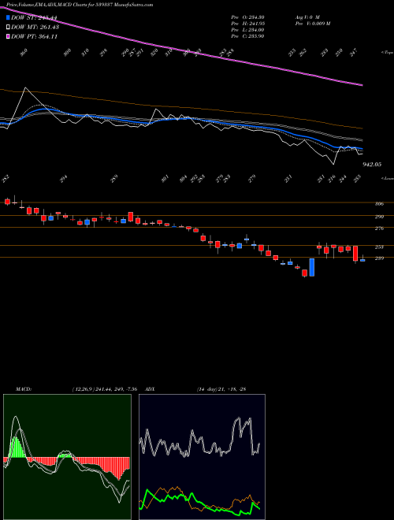The height and width of the screenshot is (520, 394).
Task: Click the 306 price level label
Action: point(379,204)
